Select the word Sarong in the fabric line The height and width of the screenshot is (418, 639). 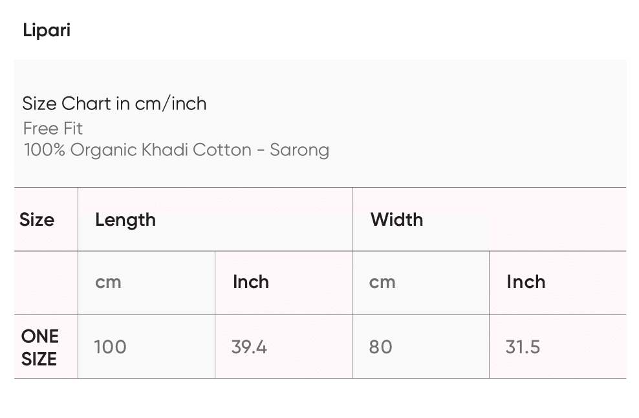pos(299,150)
